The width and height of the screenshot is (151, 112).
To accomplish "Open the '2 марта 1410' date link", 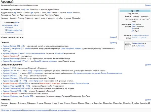I will coord(17,49).
